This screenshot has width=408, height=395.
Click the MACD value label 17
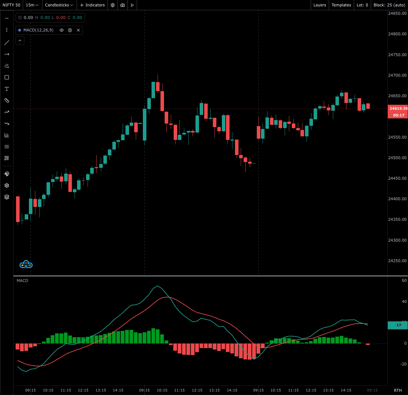click(398, 325)
